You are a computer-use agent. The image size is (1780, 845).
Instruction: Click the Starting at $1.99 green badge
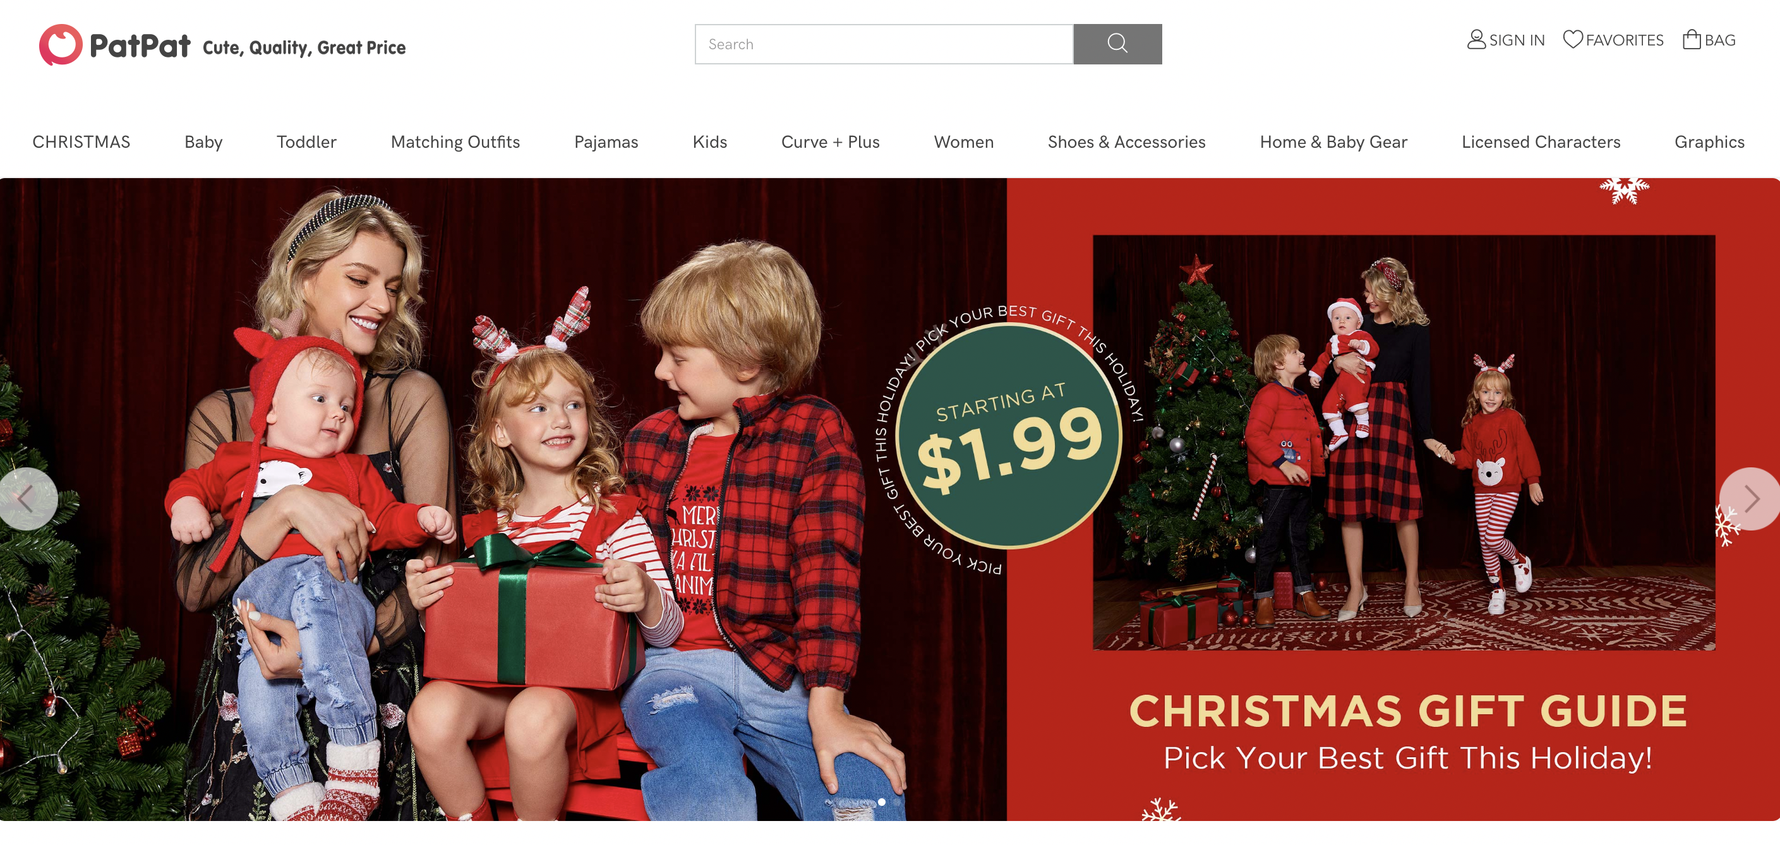[1008, 436]
